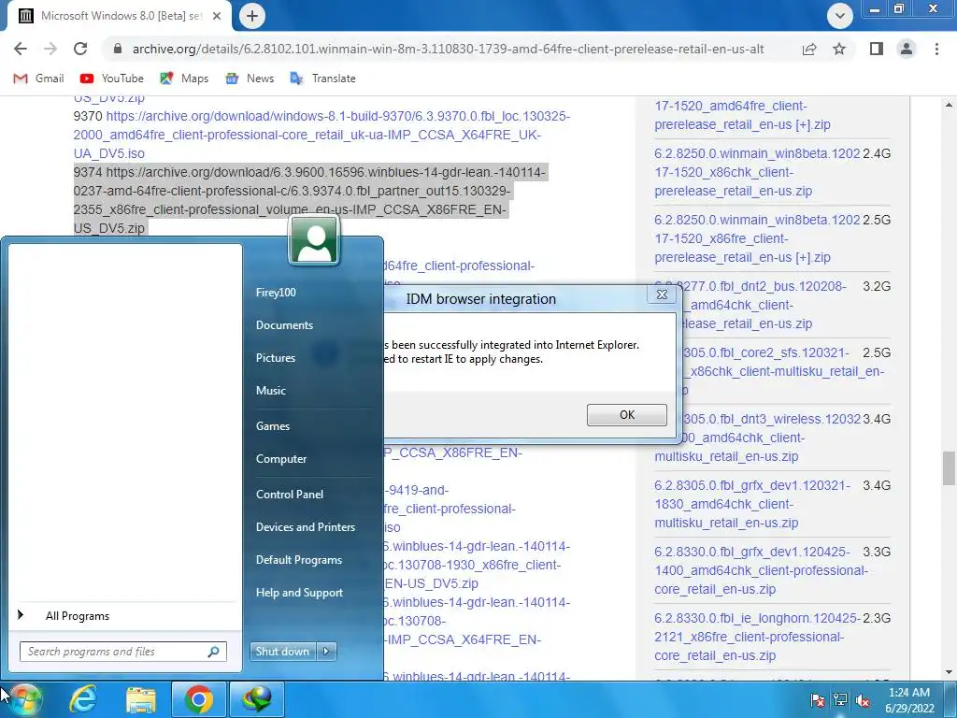Open the tab search dropdown chevron
This screenshot has width=957, height=718.
[x=840, y=16]
